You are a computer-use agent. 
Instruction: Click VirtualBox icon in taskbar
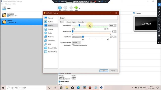101,88
